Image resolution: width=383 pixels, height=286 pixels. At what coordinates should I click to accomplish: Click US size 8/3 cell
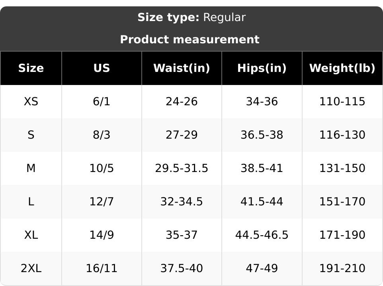(x=102, y=135)
